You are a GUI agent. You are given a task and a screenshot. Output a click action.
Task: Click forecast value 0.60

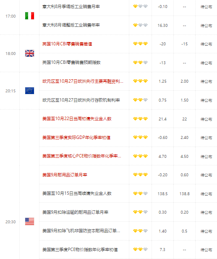pos(184,175)
